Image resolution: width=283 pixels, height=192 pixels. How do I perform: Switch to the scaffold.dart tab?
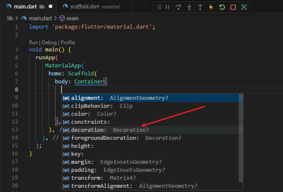click(94, 6)
